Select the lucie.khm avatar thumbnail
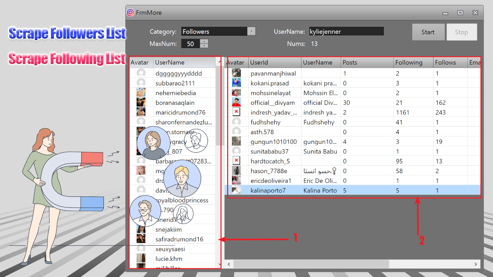 tap(141, 259)
